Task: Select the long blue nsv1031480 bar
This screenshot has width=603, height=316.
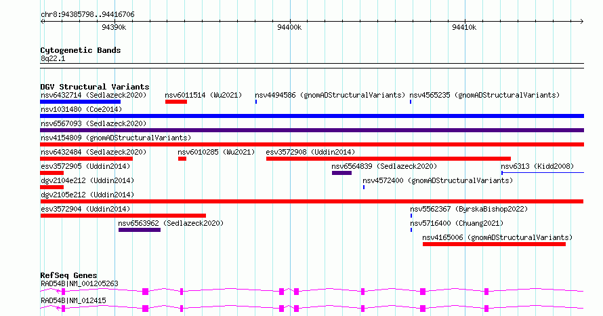Action: click(312, 116)
